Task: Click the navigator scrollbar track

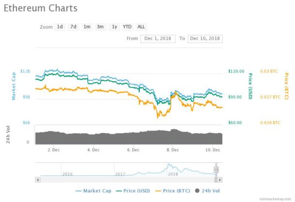Action: coord(128,180)
